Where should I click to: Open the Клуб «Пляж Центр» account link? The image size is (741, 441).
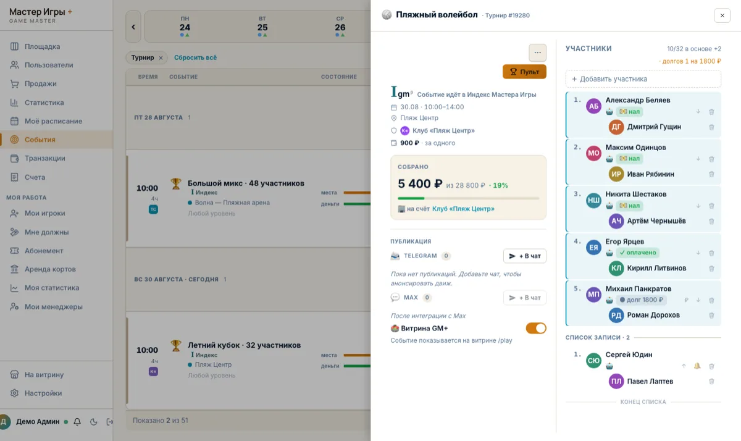click(x=463, y=209)
